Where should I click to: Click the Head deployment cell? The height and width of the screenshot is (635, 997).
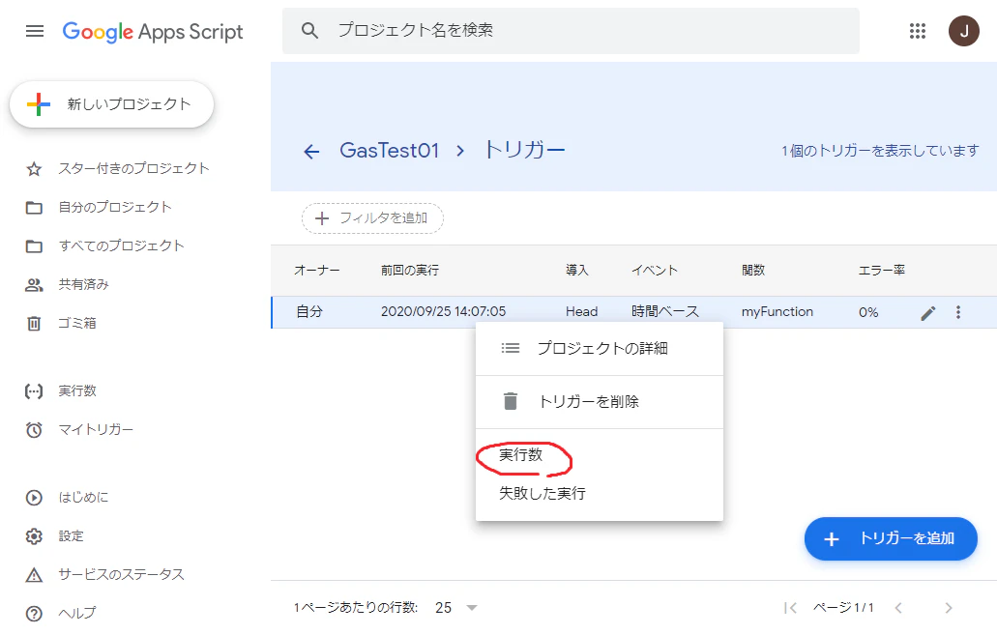[x=582, y=311]
